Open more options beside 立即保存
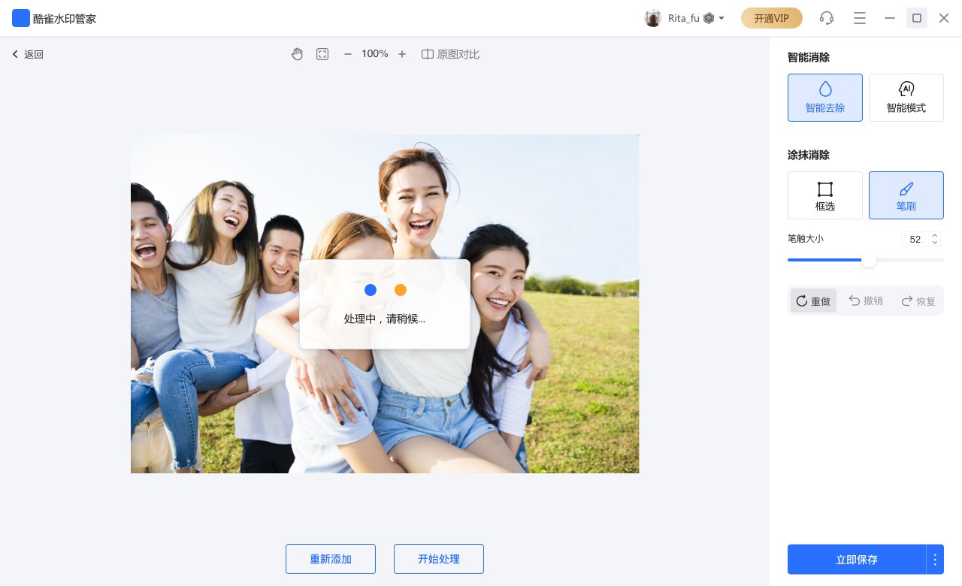 point(935,560)
